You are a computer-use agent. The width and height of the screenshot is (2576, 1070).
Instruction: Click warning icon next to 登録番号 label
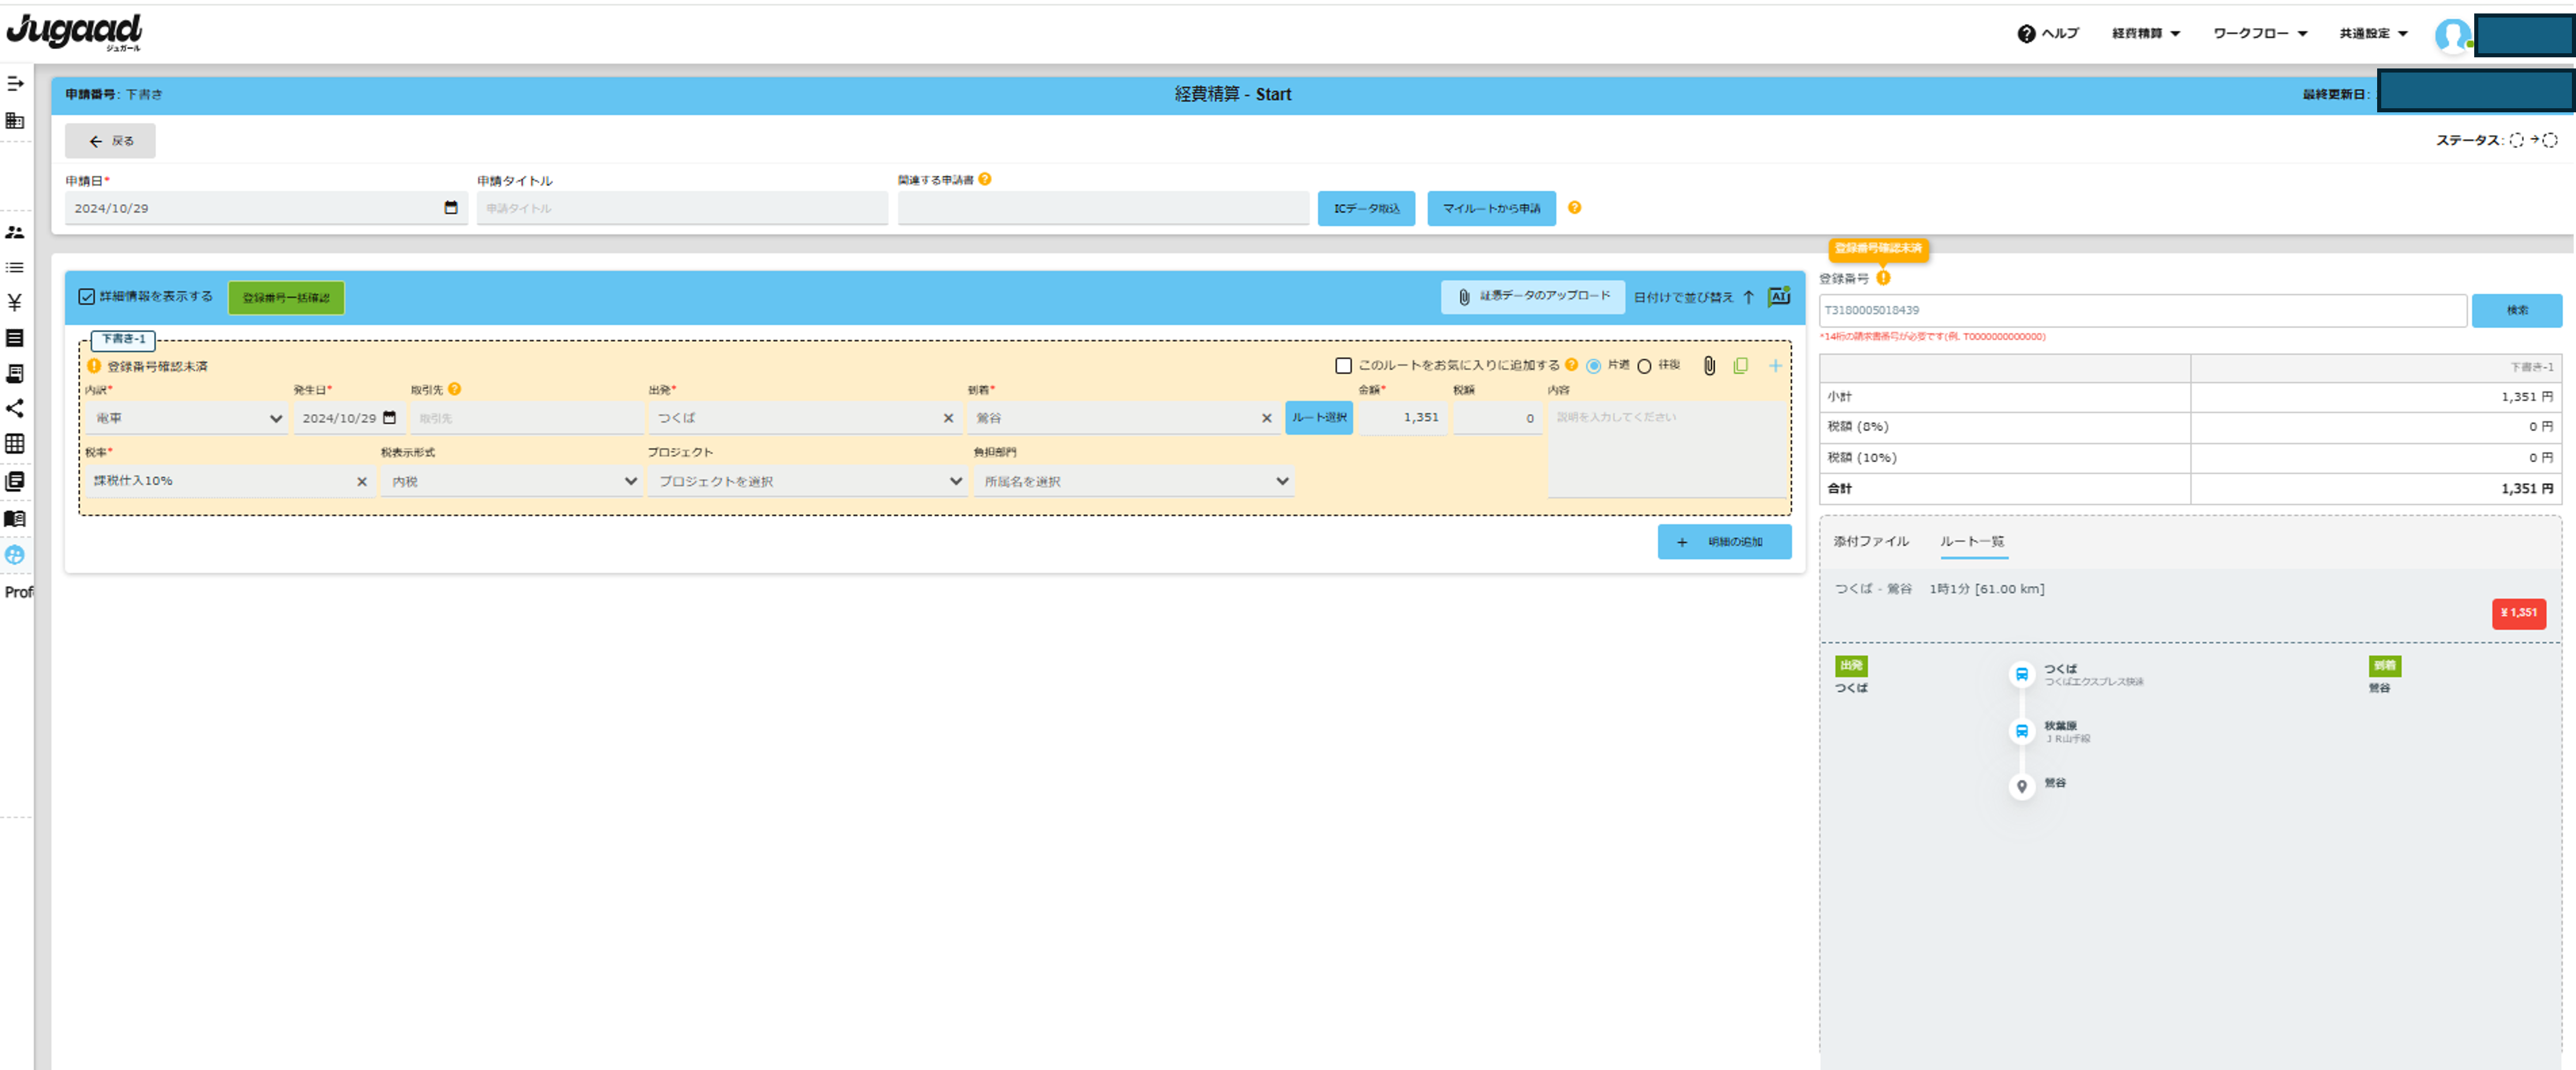coord(1883,278)
